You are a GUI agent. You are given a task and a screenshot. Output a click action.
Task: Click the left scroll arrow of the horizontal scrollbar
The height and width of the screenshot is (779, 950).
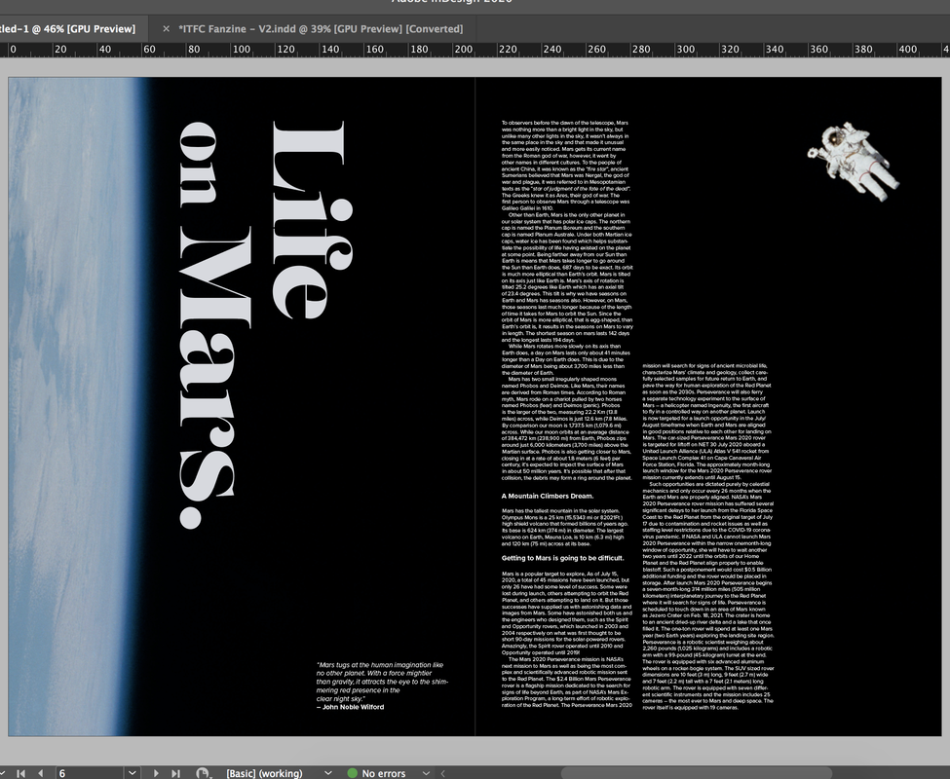(443, 773)
